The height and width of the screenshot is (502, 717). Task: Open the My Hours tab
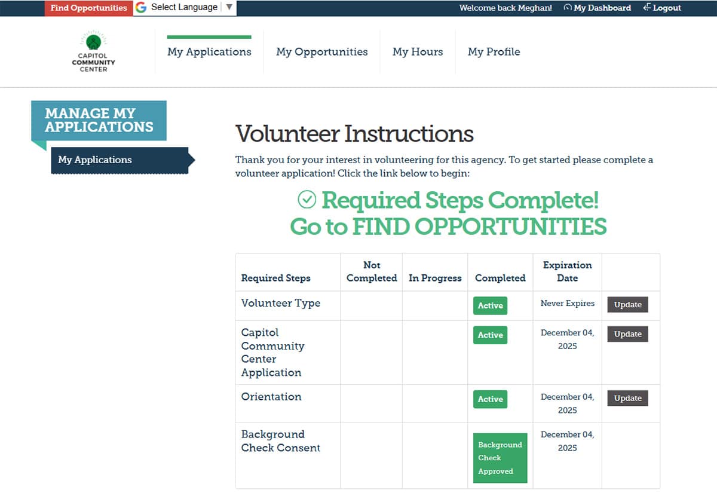click(418, 52)
